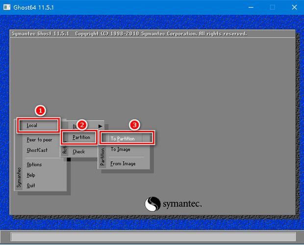
Task: Maximize the Ghost64 window
Action: coord(273,7)
